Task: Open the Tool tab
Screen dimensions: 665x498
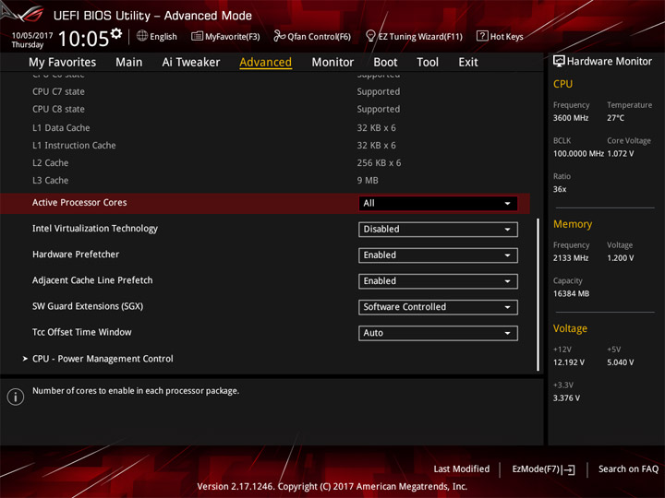Action: 428,63
